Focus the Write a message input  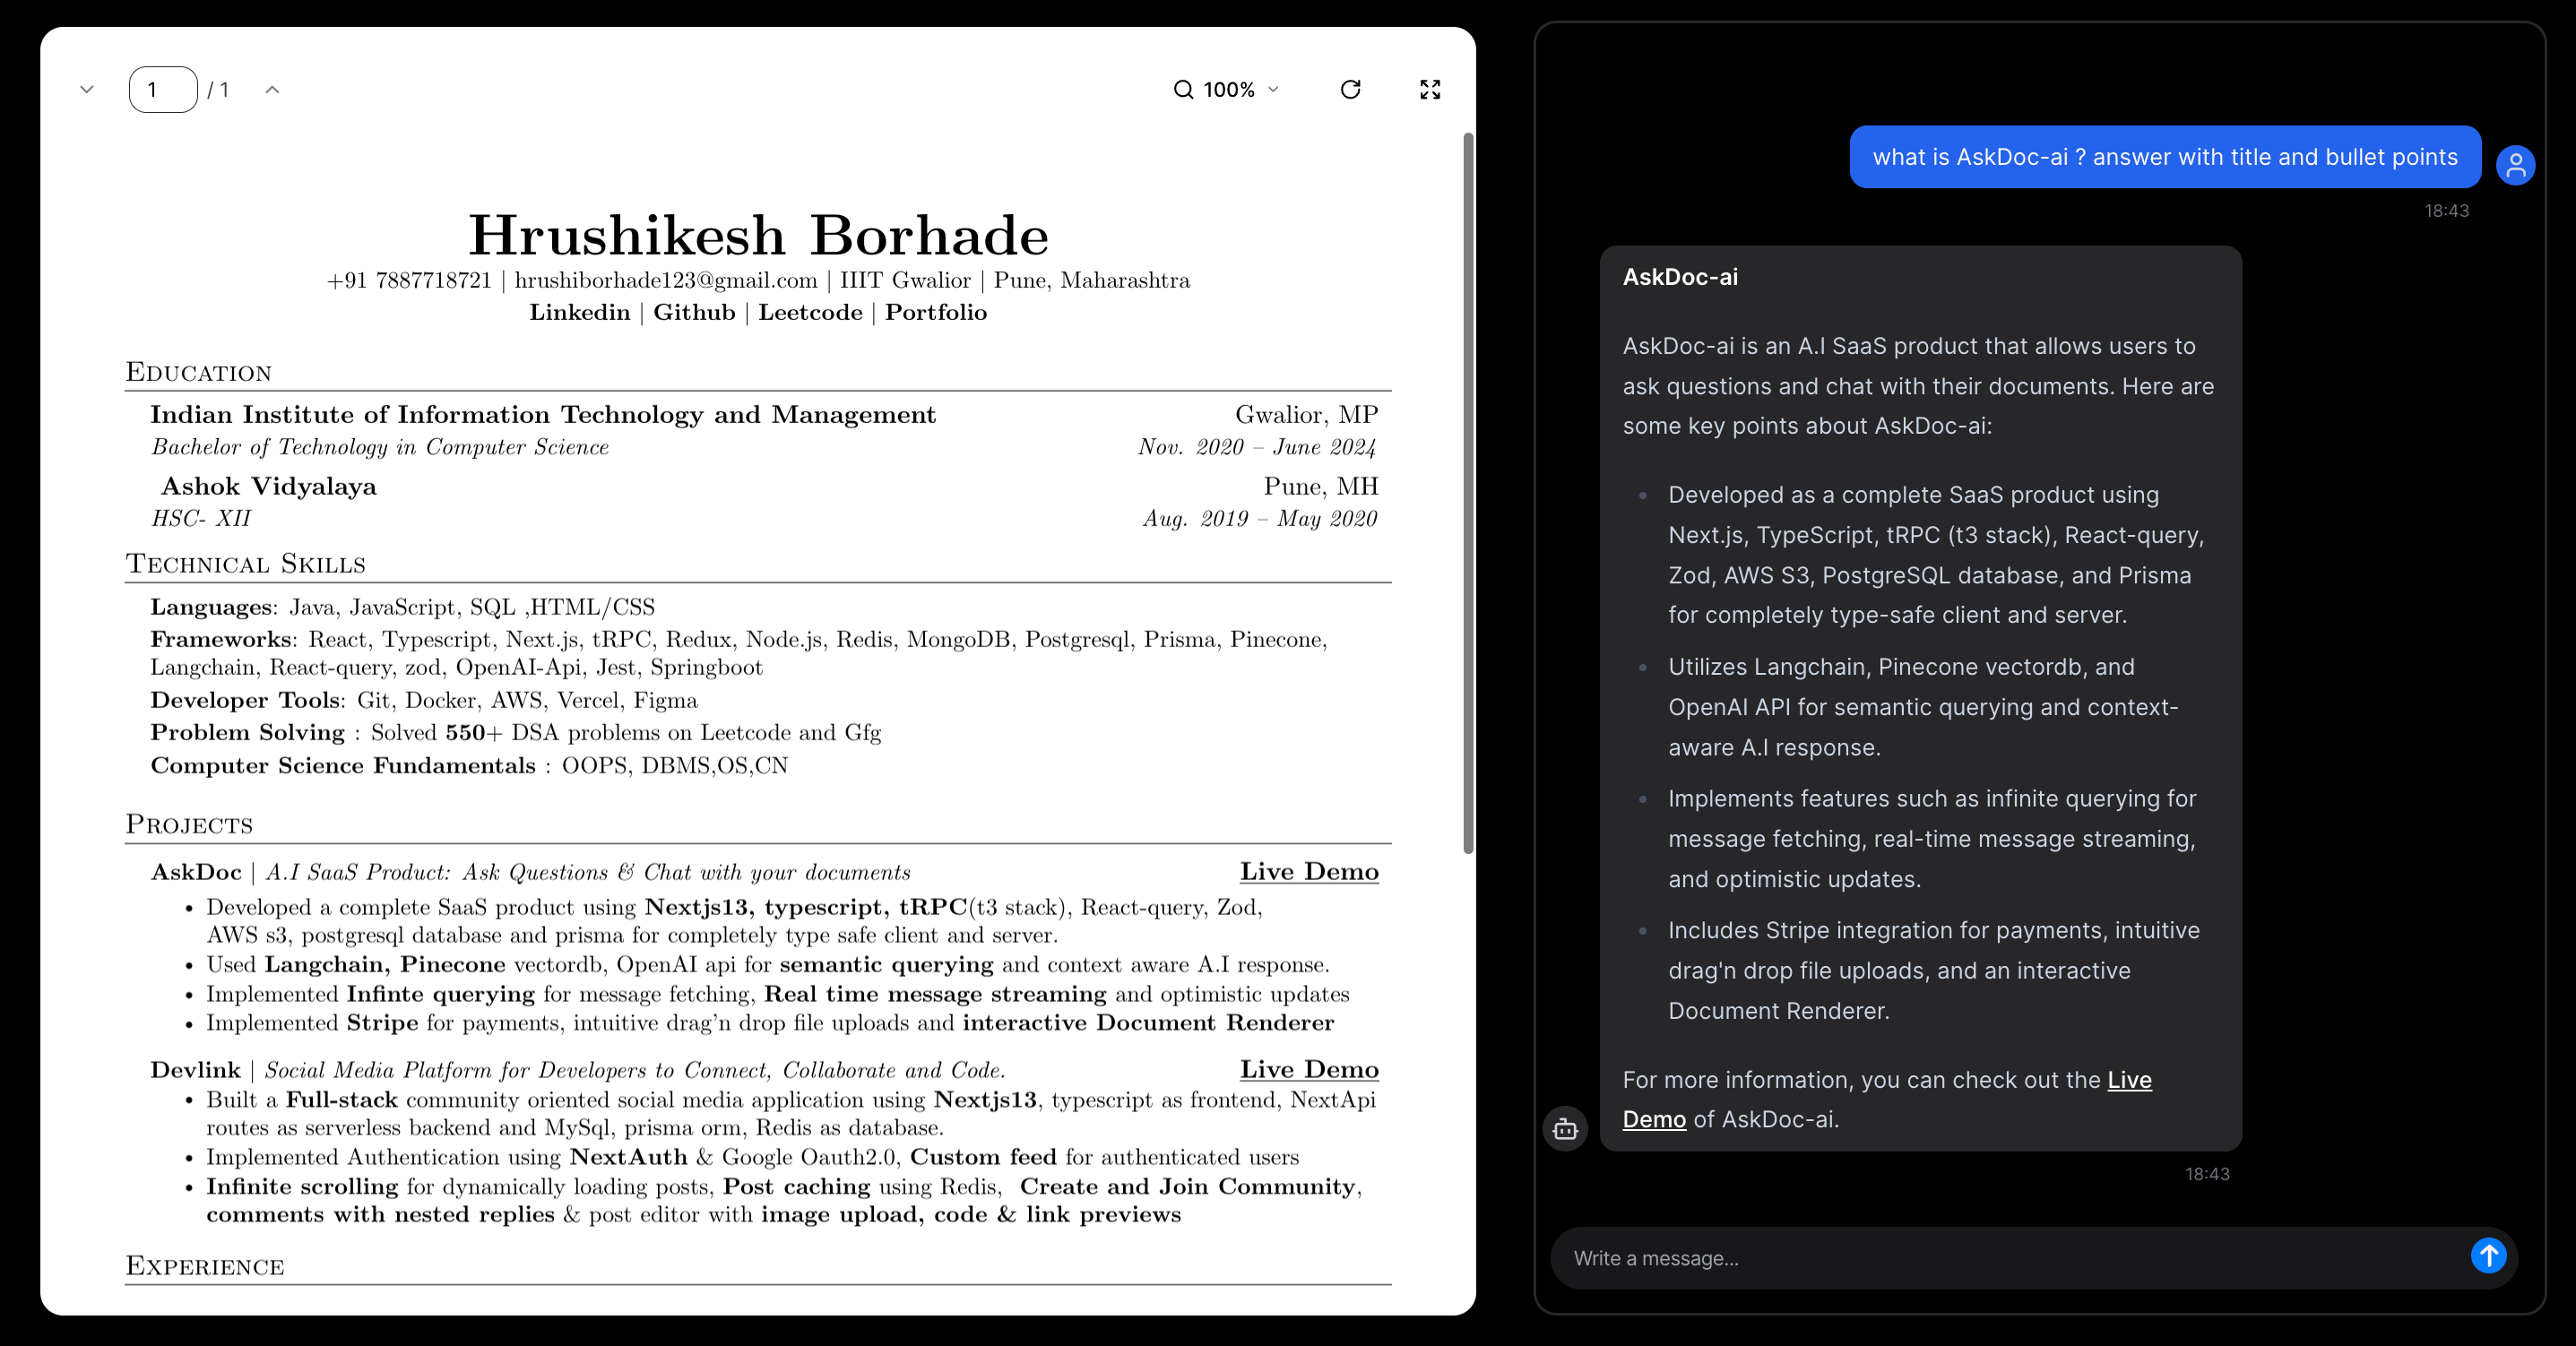pyautogui.click(x=2010, y=1258)
